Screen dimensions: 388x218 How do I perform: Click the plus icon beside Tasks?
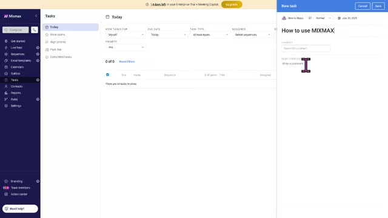pyautogui.click(x=38, y=80)
